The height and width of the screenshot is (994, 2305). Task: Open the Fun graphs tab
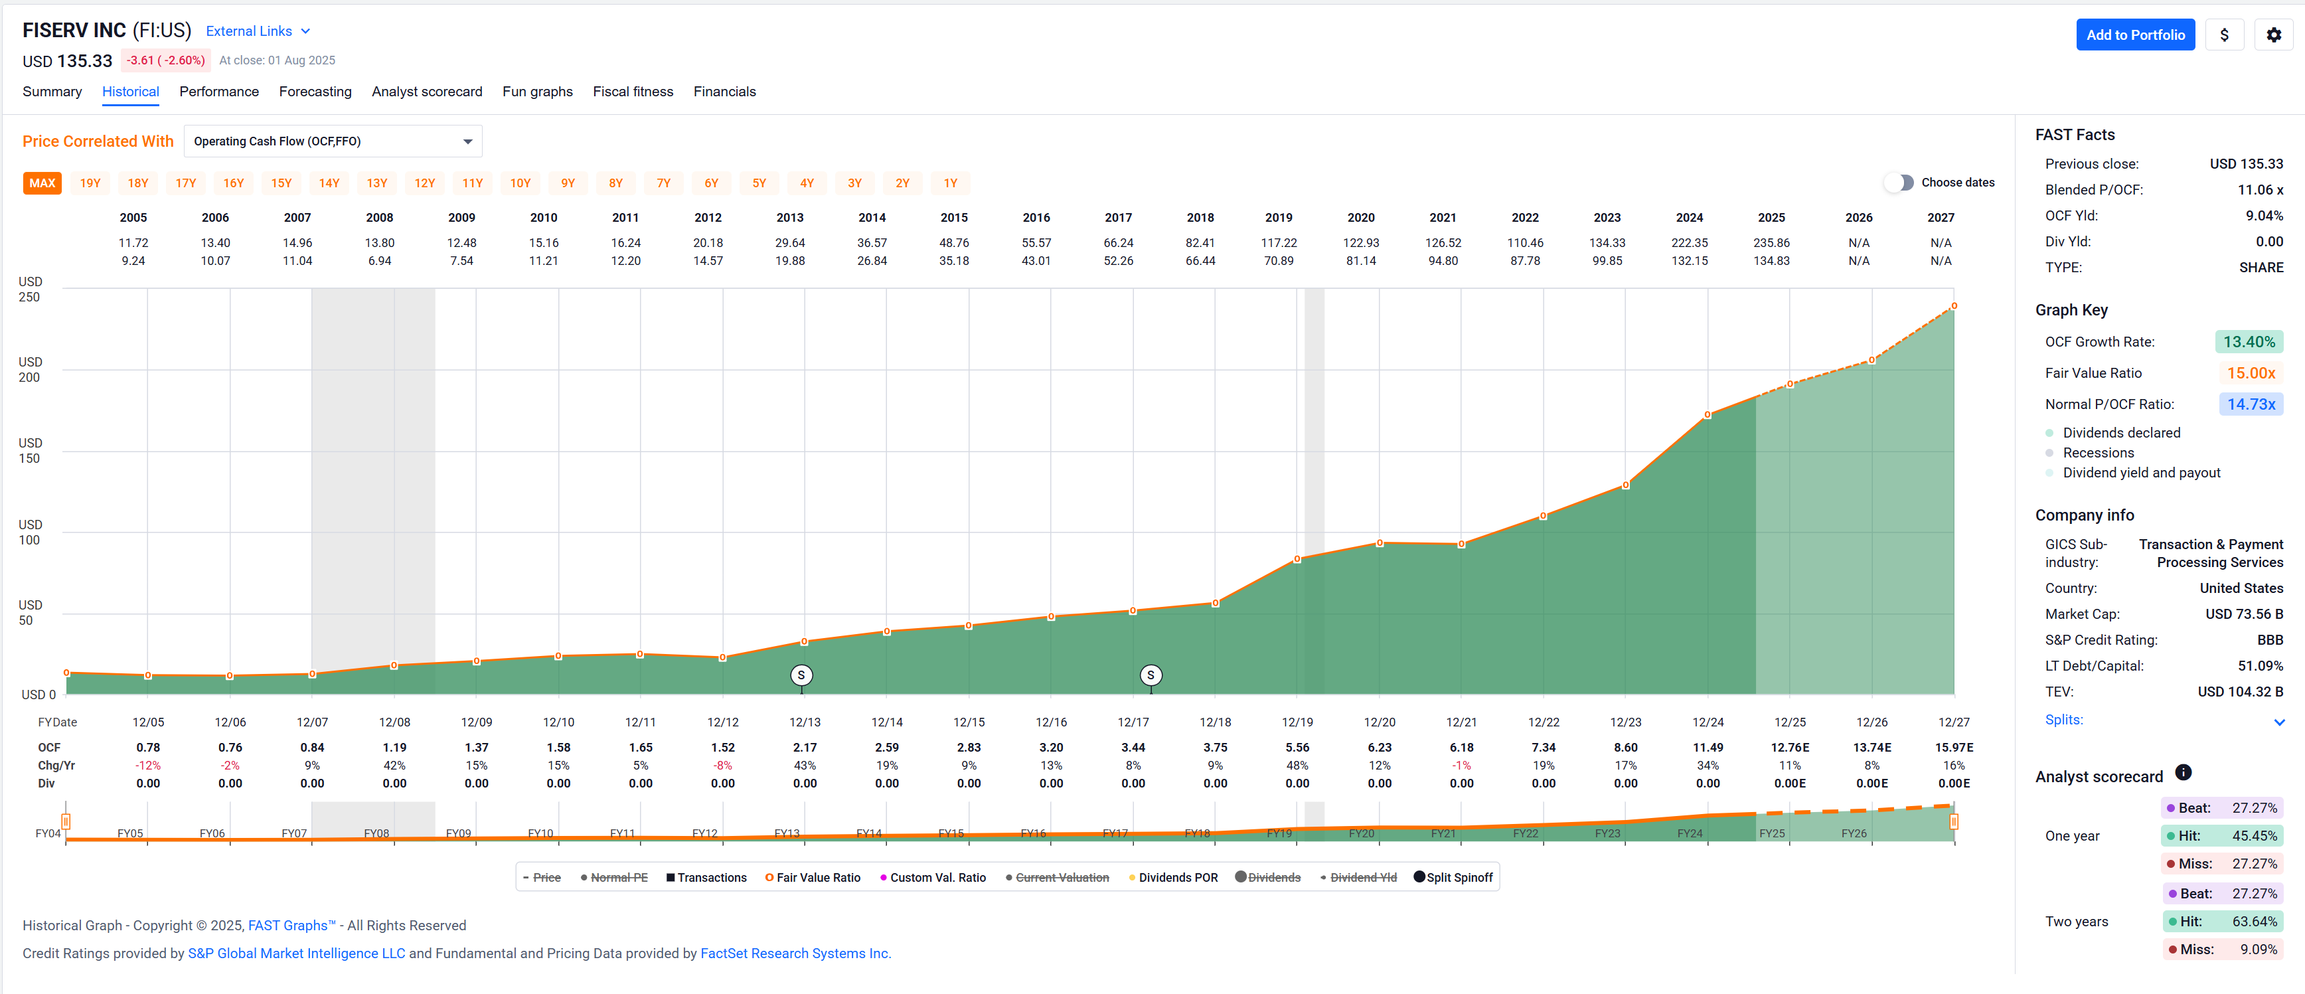pyautogui.click(x=538, y=91)
